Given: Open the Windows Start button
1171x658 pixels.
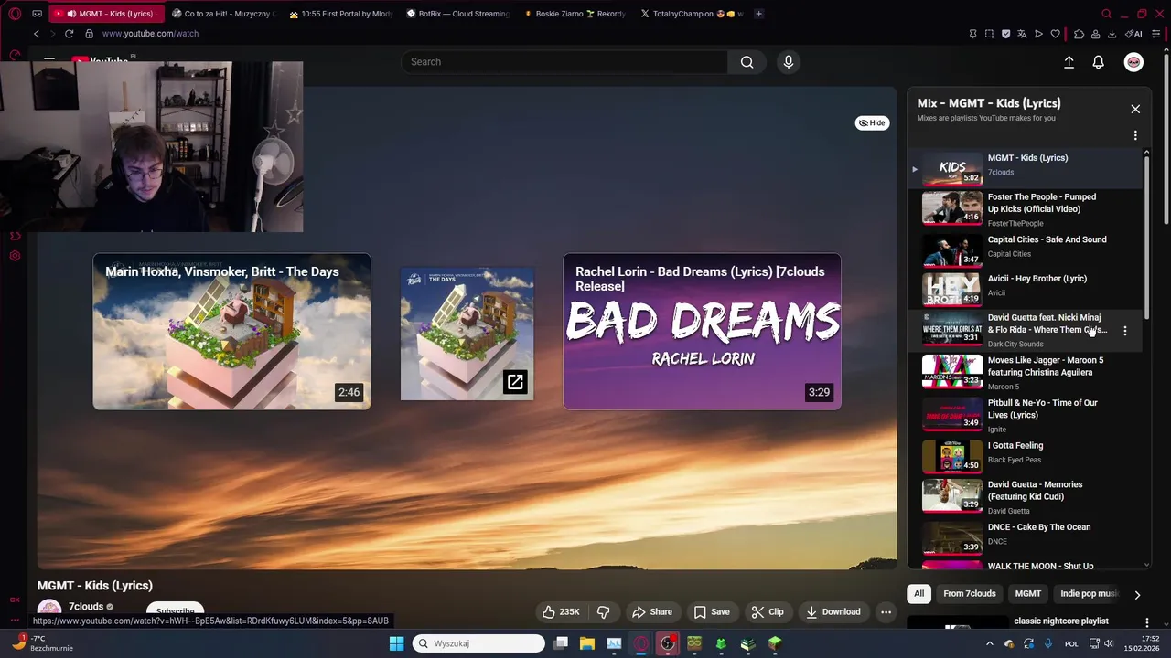Looking at the screenshot, I should click(396, 643).
